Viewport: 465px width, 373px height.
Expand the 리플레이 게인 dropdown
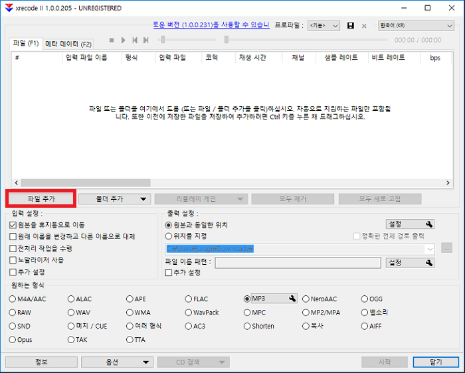pyautogui.click(x=240, y=199)
